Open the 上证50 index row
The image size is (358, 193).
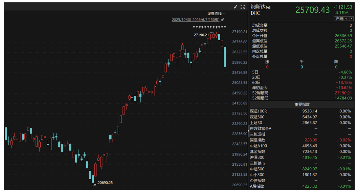(302, 123)
